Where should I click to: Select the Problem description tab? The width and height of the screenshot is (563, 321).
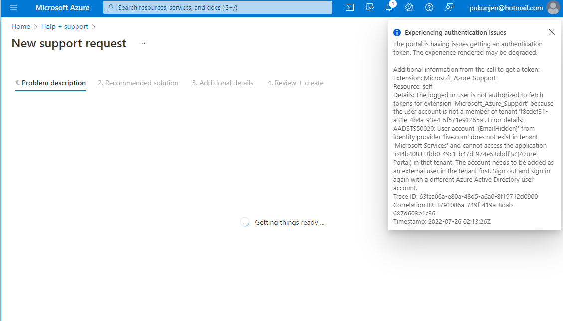[x=51, y=83]
